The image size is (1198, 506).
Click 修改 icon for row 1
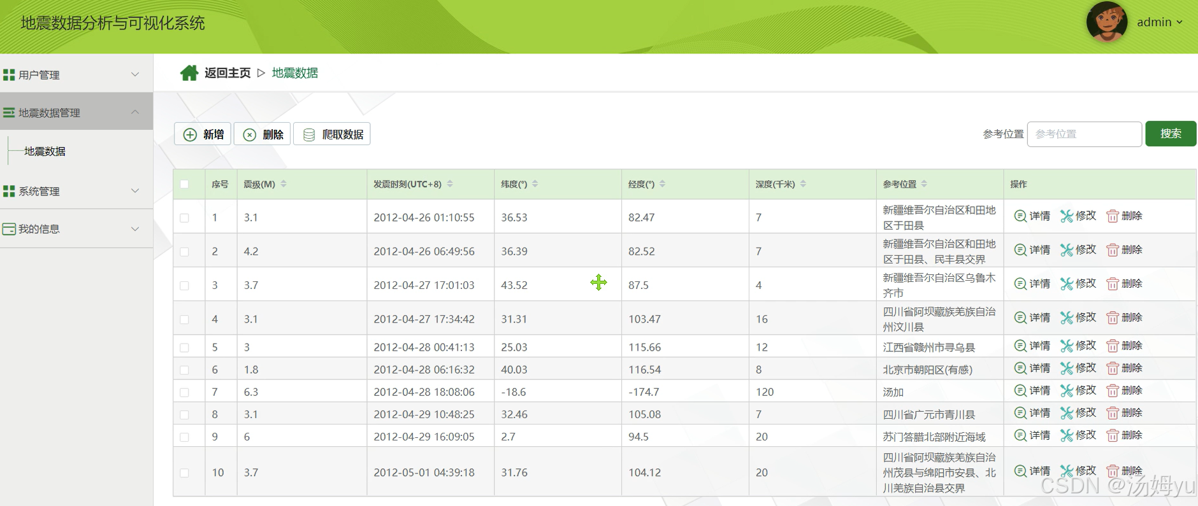coord(1067,216)
